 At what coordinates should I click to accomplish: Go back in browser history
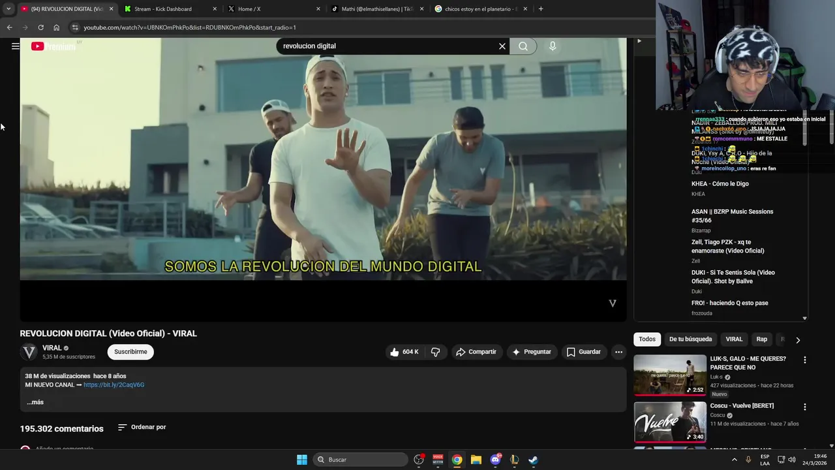click(9, 27)
